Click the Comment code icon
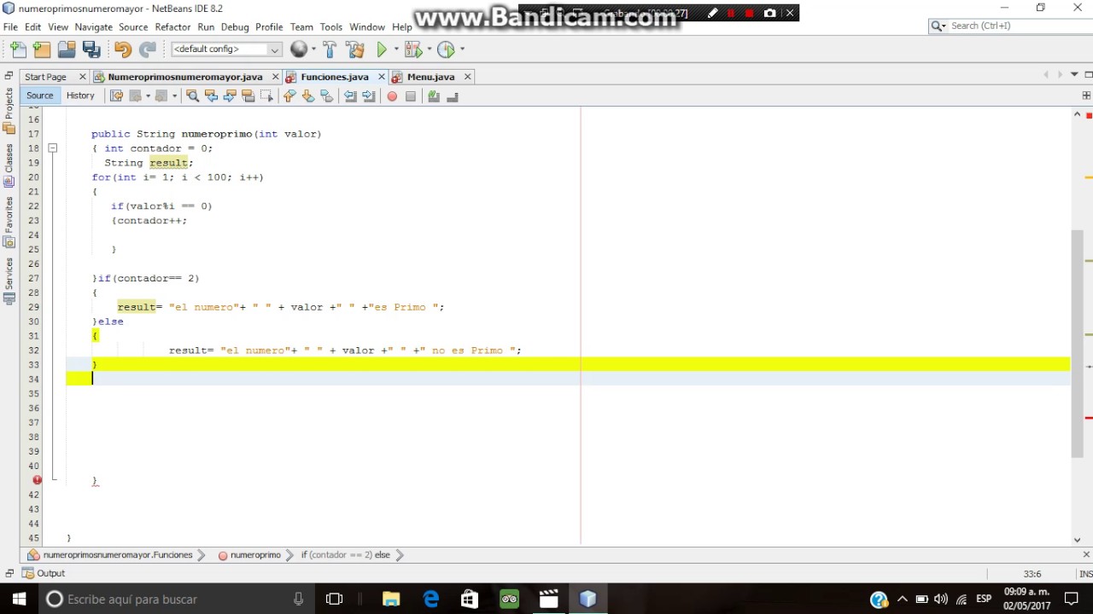Image resolution: width=1093 pixels, height=614 pixels. click(434, 96)
